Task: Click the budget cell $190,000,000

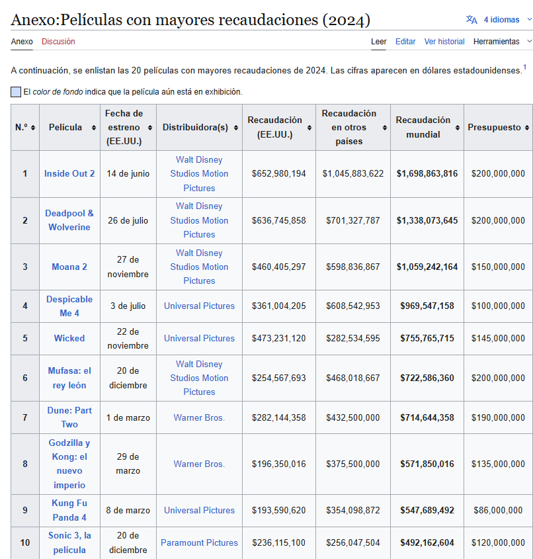Action: (498, 417)
